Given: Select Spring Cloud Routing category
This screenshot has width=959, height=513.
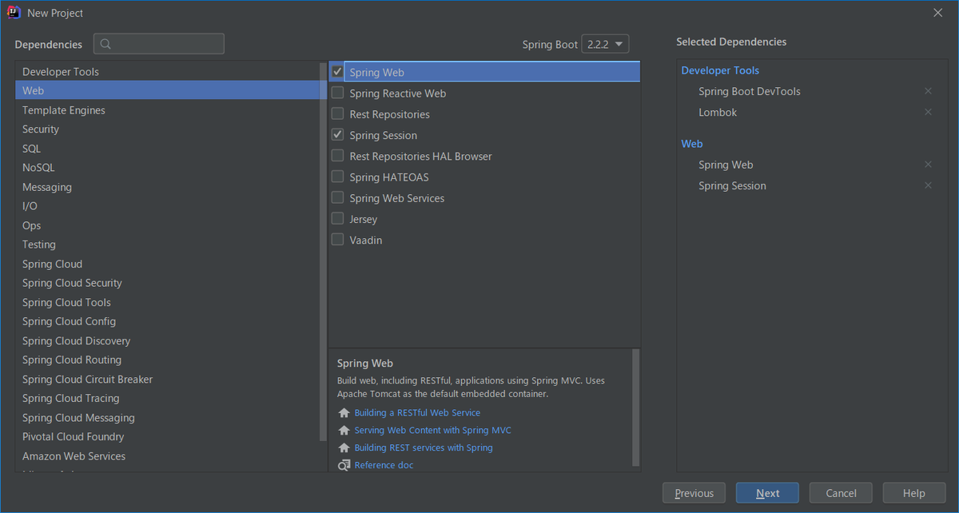Looking at the screenshot, I should coord(167,360).
